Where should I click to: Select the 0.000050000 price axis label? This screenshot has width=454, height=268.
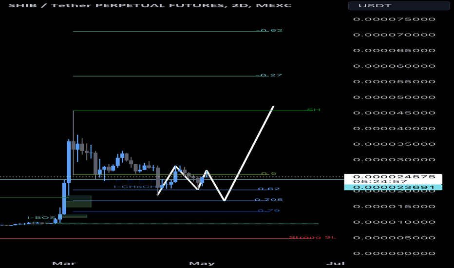(394, 97)
